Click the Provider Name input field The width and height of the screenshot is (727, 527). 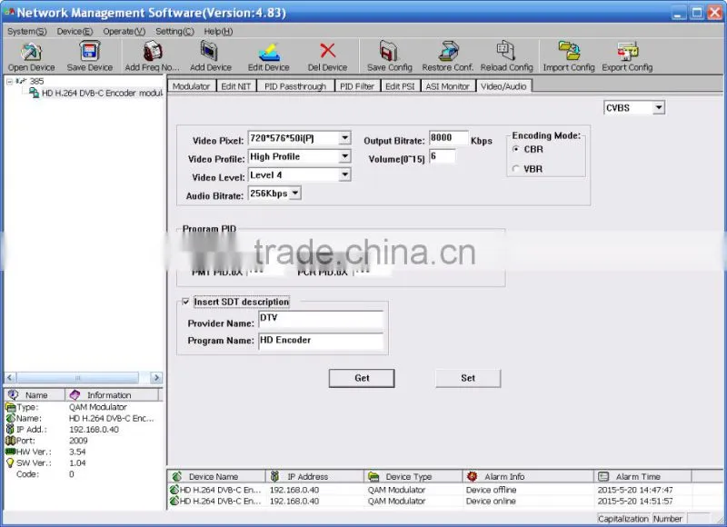coord(321,319)
